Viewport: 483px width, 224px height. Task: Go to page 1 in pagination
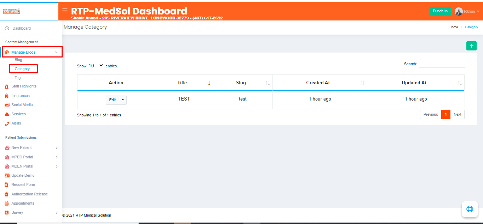pos(446,115)
